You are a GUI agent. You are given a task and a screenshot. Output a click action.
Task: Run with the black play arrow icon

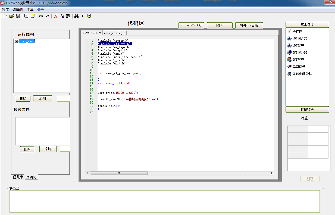(x=83, y=16)
